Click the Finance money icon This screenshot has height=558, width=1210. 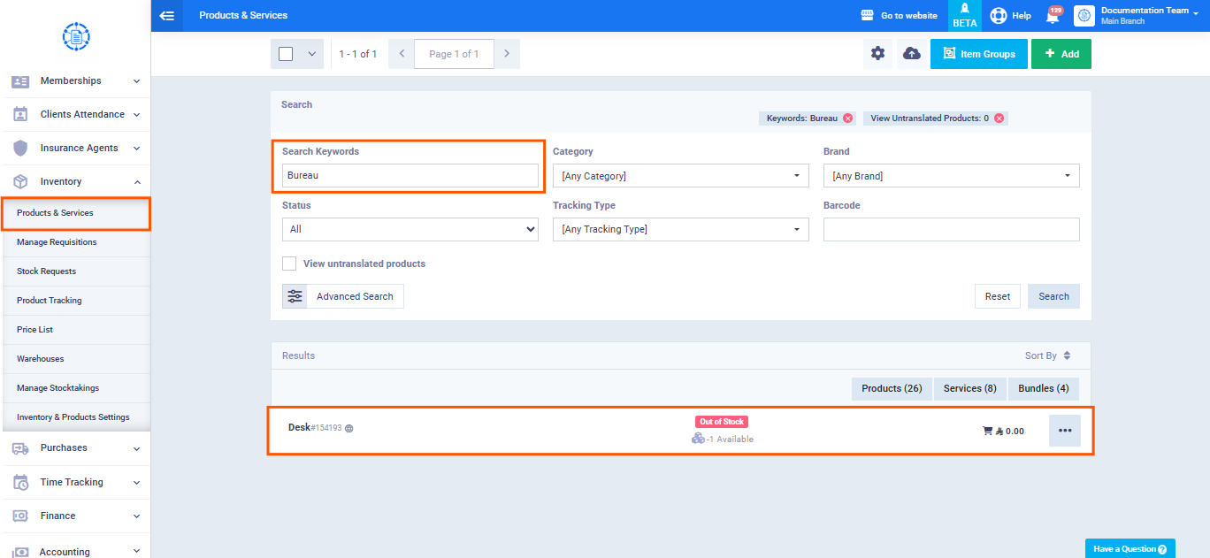(x=20, y=516)
